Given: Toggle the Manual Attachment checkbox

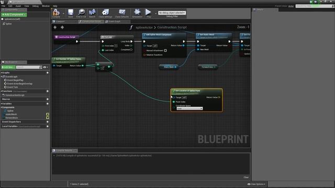Looking at the screenshot, I should 165,51.
